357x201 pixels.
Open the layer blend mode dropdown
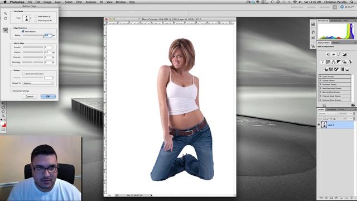[328, 113]
